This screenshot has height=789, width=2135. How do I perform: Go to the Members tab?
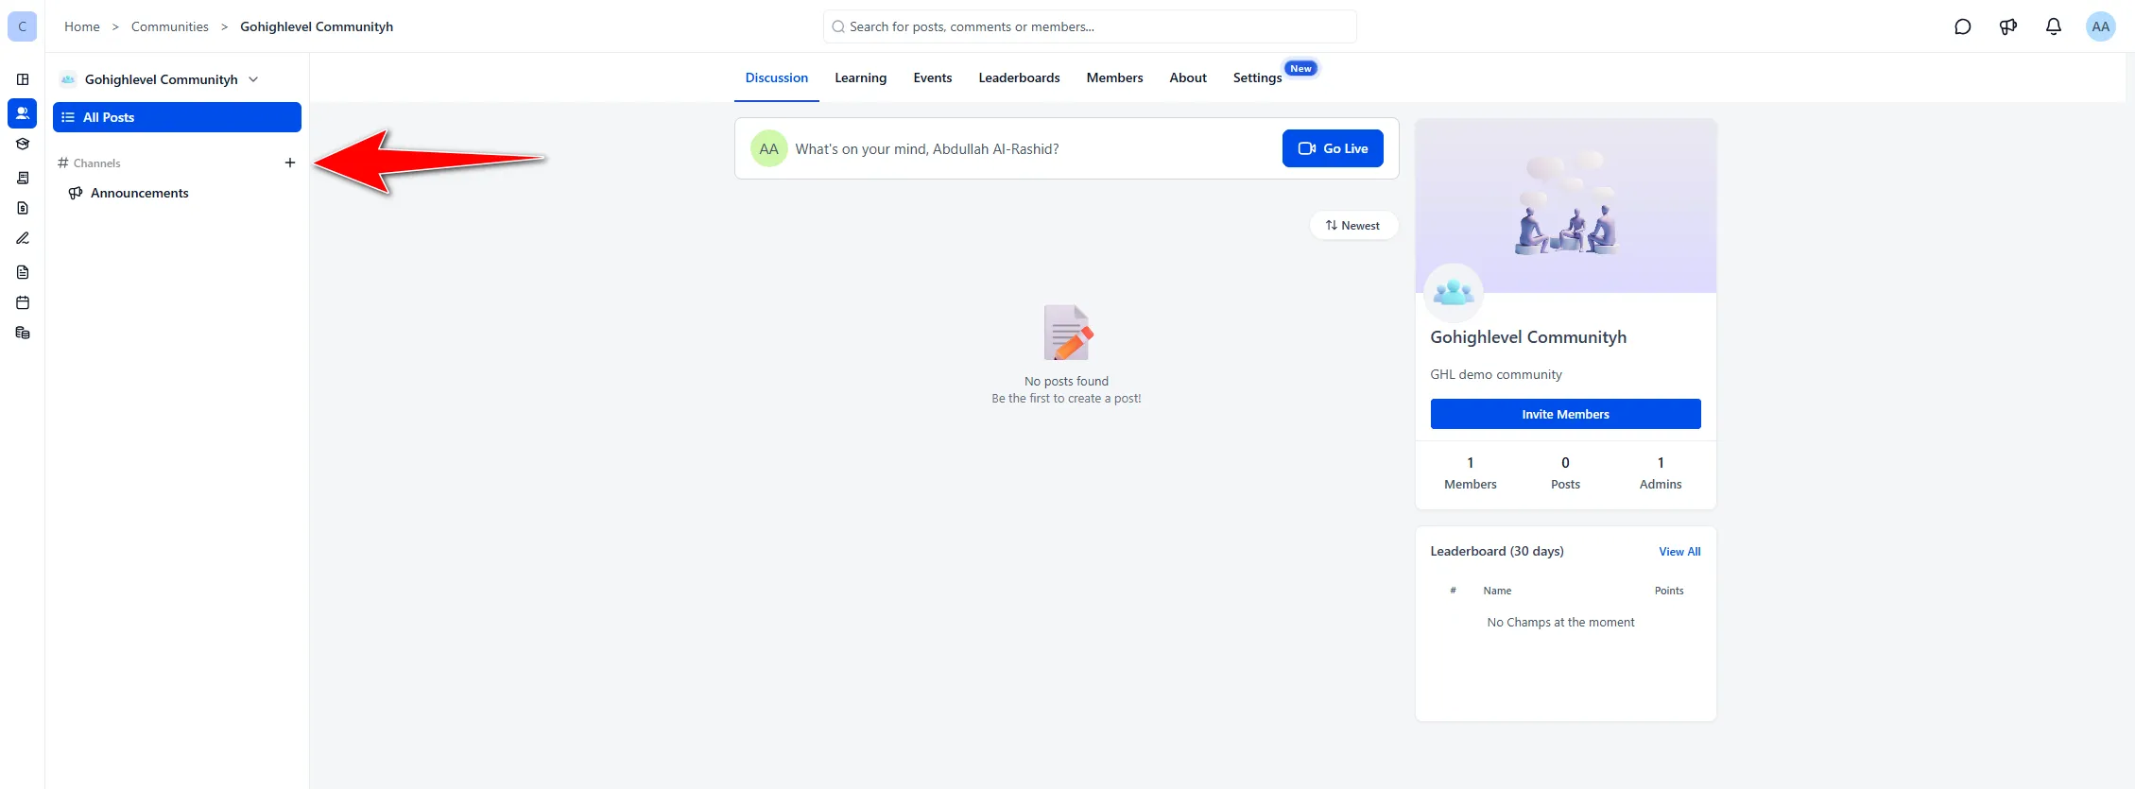point(1114,77)
